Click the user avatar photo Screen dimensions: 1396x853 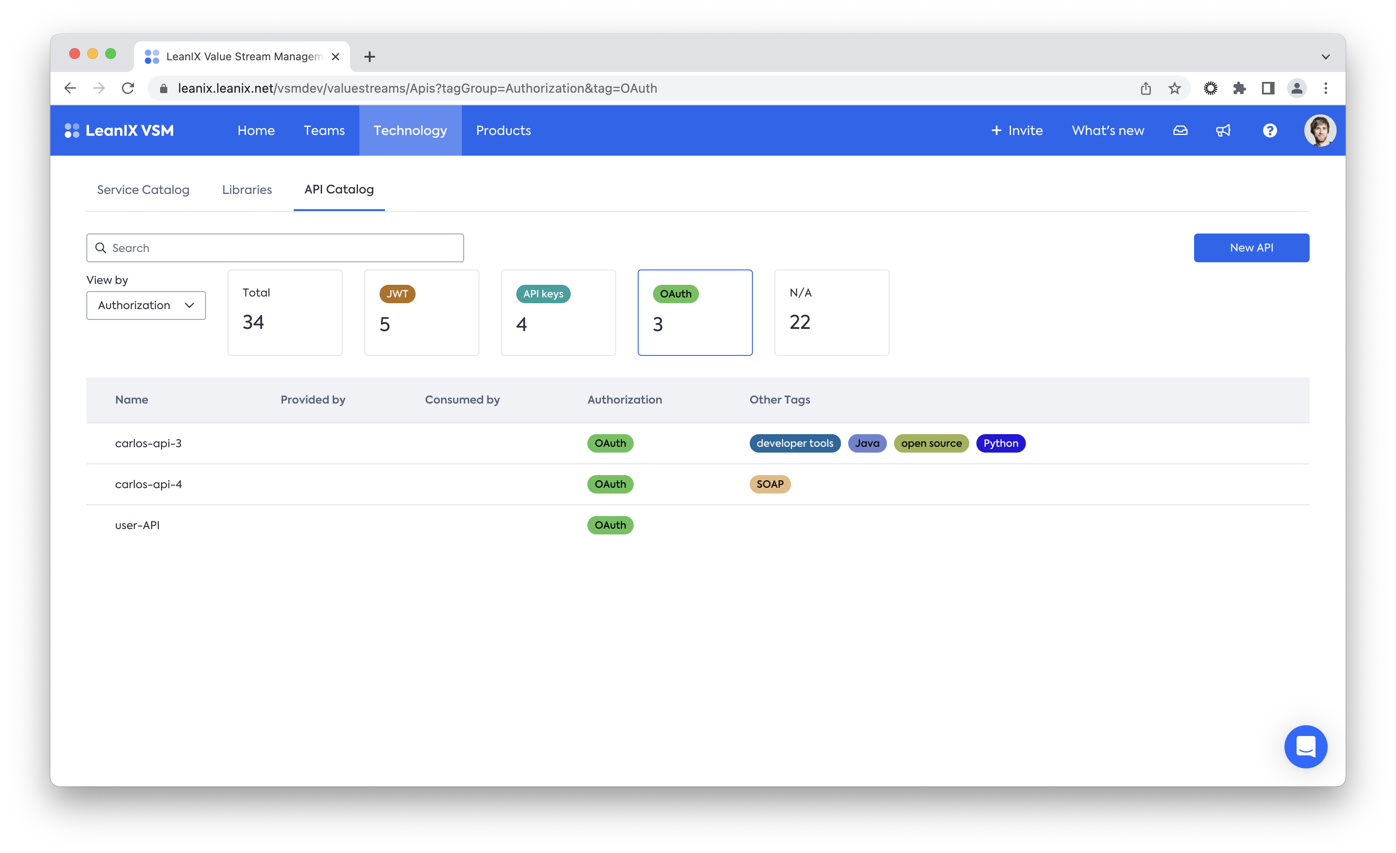tap(1320, 131)
